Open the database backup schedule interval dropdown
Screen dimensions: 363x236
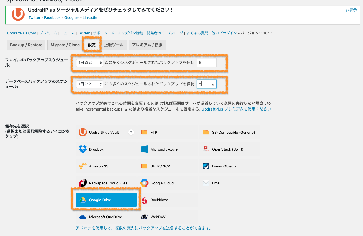coord(89,84)
